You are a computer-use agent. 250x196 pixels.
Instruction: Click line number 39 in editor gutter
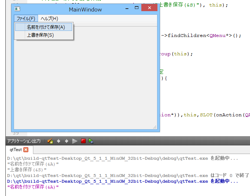(16, 133)
